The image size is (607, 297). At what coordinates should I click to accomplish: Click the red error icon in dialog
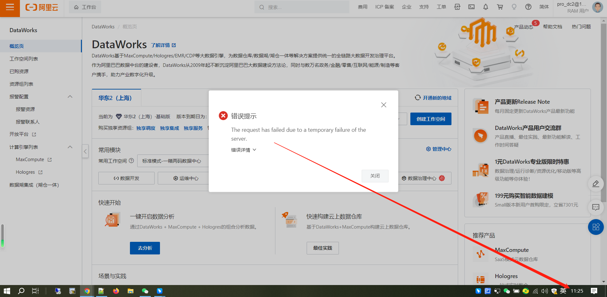pos(223,116)
